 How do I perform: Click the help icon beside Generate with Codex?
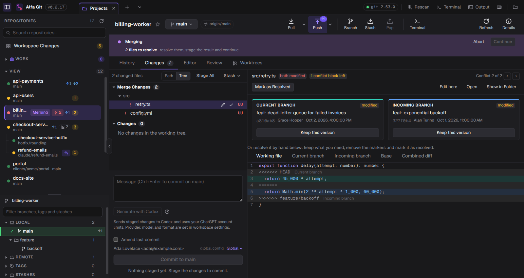167,212
